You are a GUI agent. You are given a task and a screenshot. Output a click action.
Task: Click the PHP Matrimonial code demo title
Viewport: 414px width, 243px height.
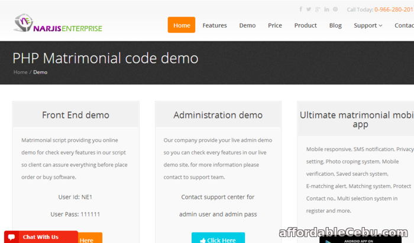click(105, 58)
